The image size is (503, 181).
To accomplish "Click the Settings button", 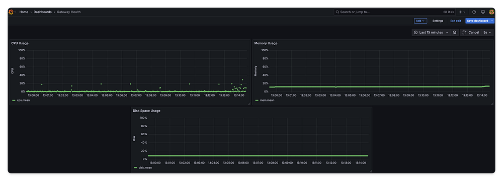I will pos(438,21).
